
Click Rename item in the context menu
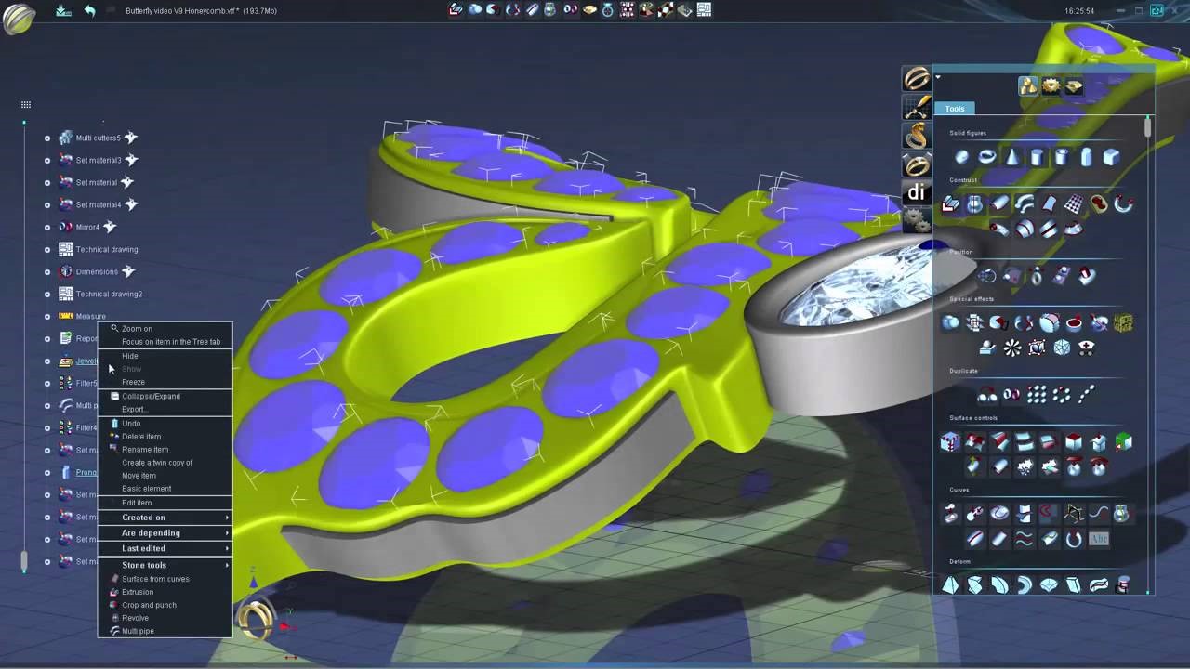pos(145,449)
